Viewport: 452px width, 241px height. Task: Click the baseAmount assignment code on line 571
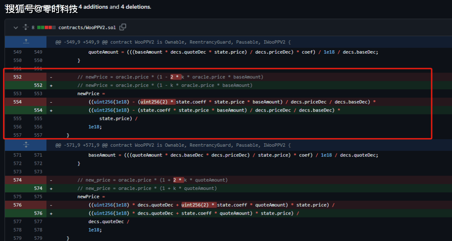pyautogui.click(x=233, y=155)
